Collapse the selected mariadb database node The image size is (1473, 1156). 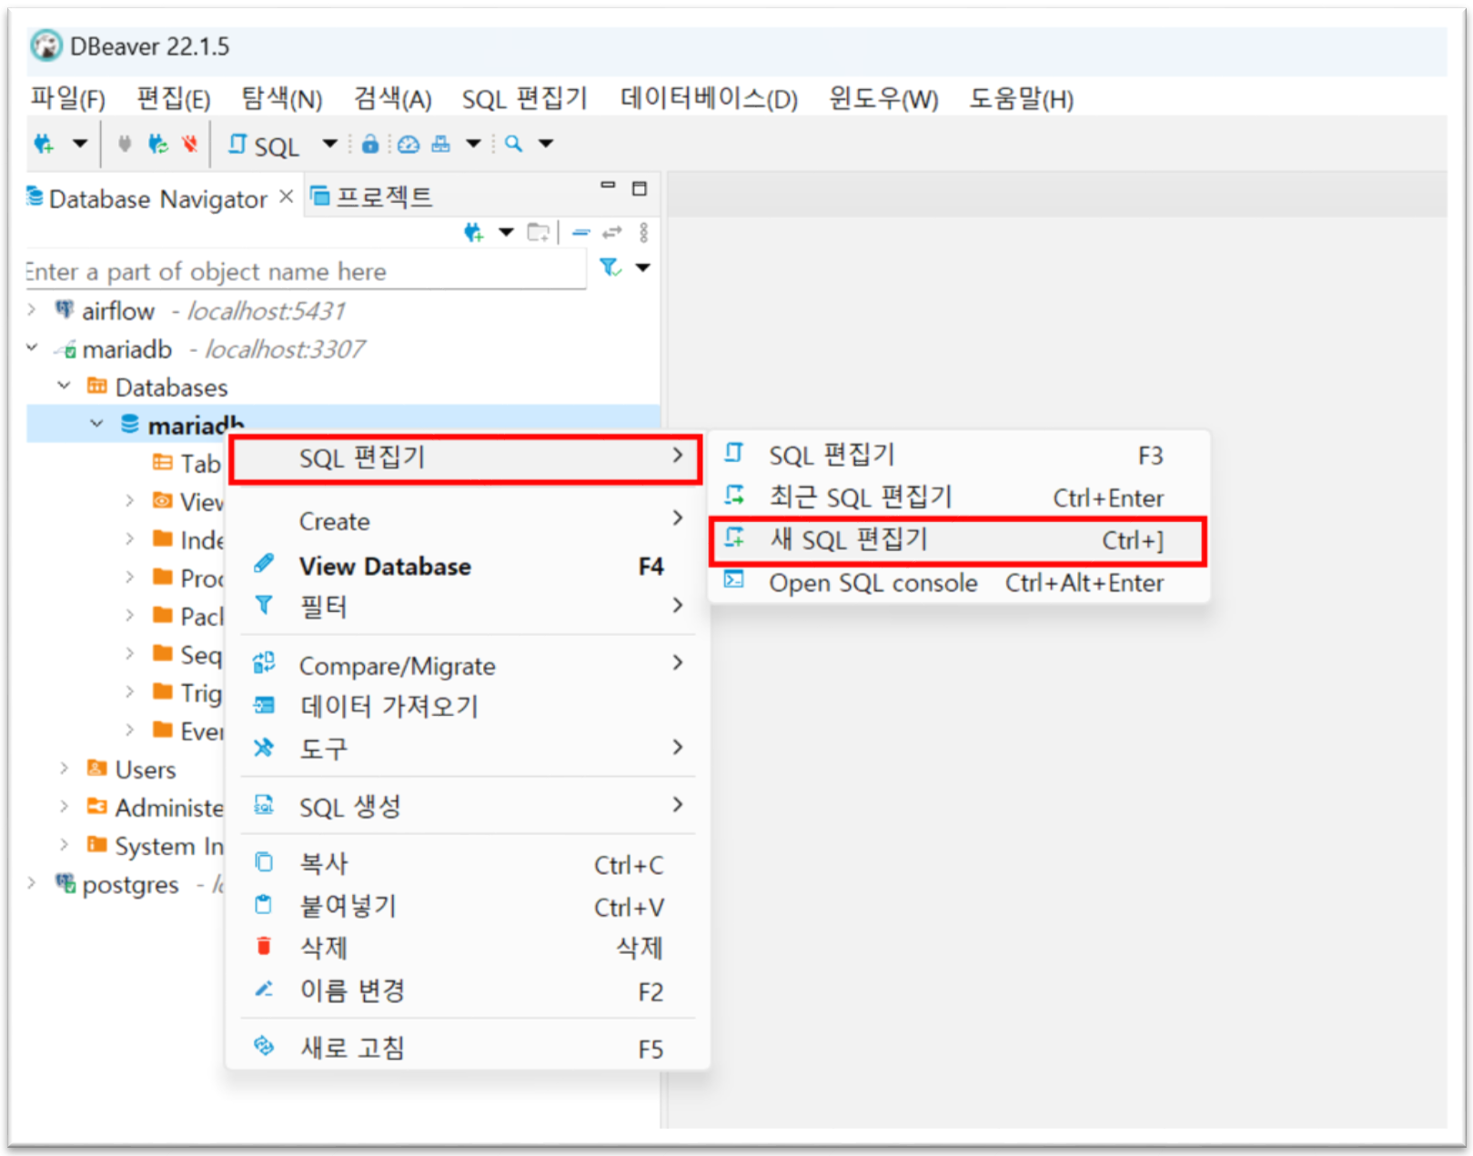coord(96,424)
